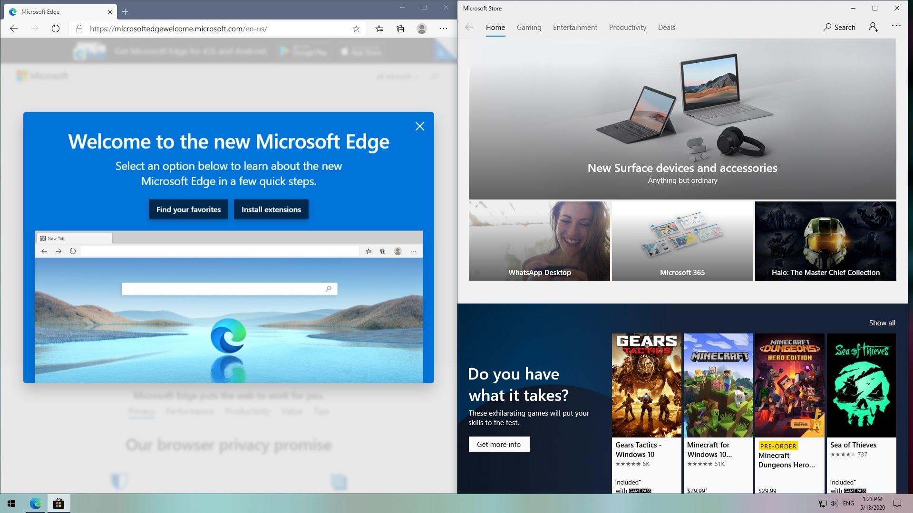Close the Welcome to Edge dialog
This screenshot has height=513, width=913.
(x=419, y=126)
